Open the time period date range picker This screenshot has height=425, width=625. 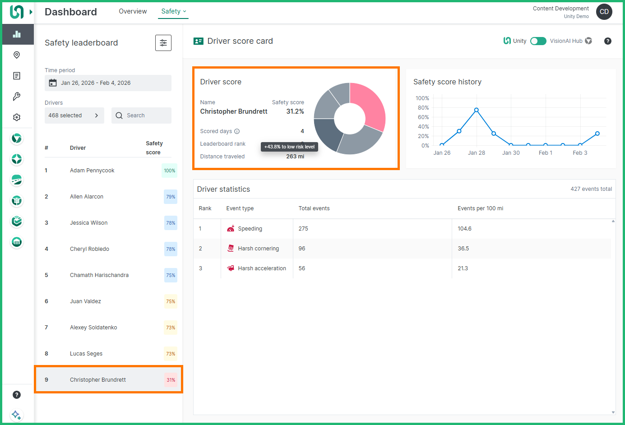coord(108,83)
